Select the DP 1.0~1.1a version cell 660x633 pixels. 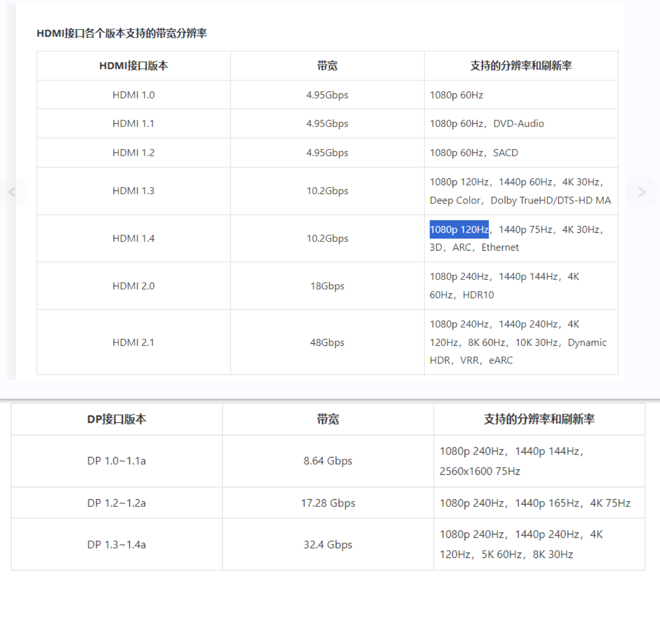116,461
